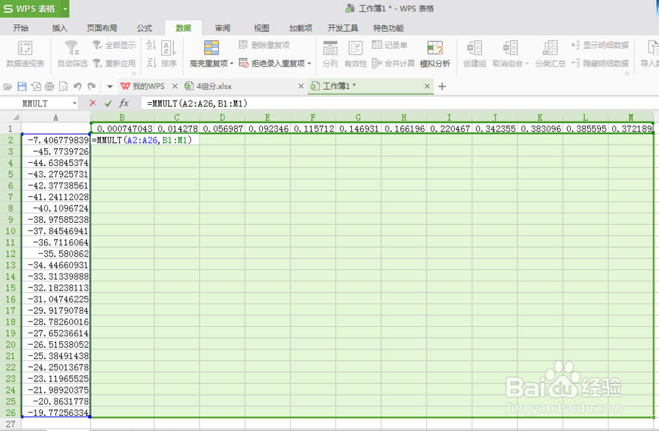Sort ascending with the A-Z icon

pyautogui.click(x=151, y=45)
